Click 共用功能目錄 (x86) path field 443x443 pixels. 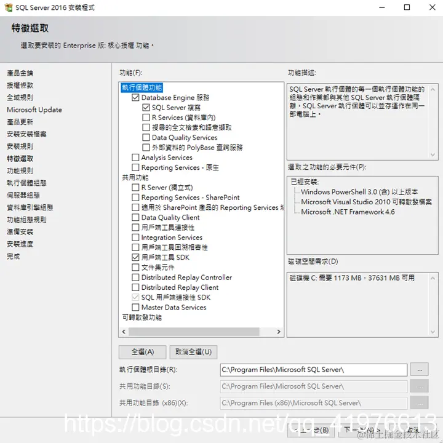click(x=314, y=403)
